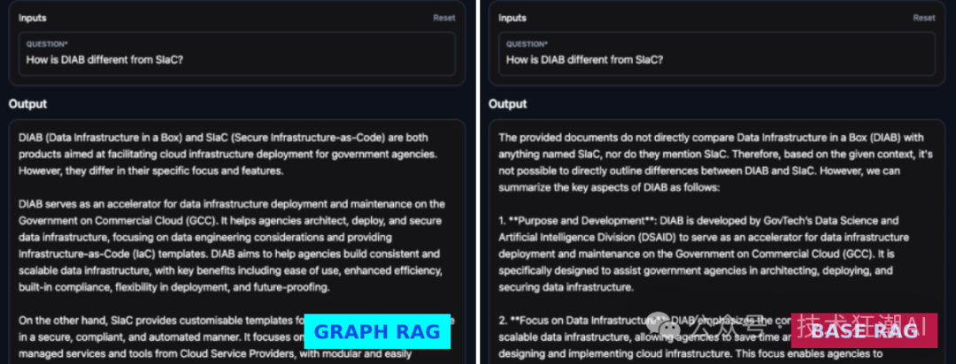Select the cyan GRAPH RAG label

coord(377,331)
